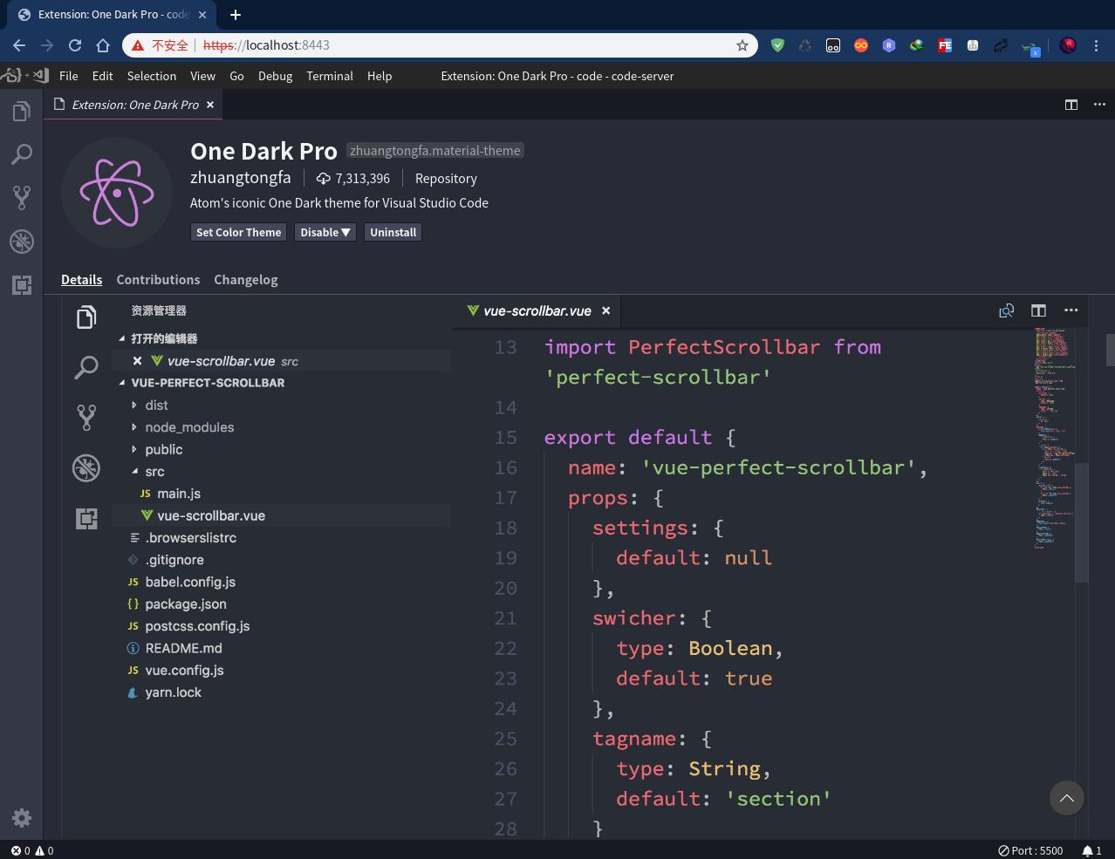
Task: Open the Run and Debug view icon
Action: click(x=22, y=242)
